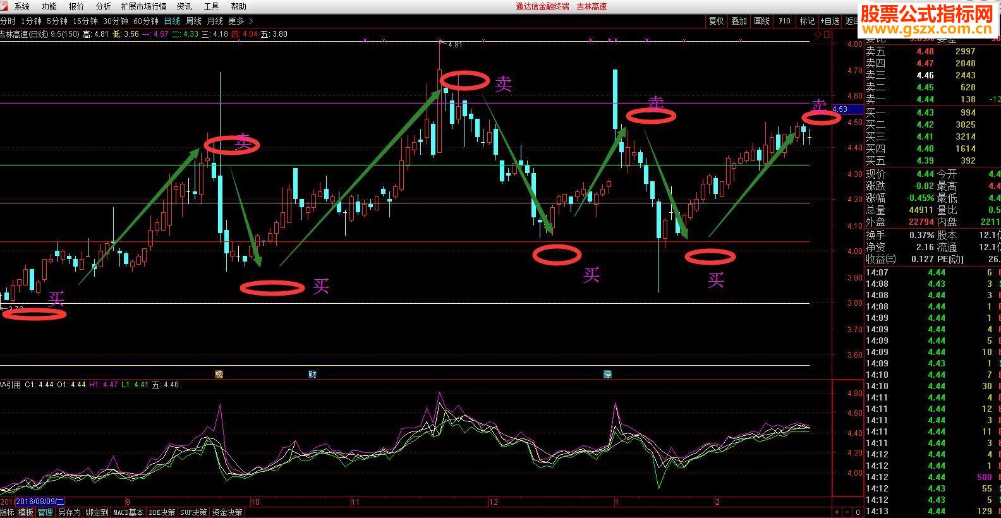Click the 总量 volume value 44911

(921, 210)
